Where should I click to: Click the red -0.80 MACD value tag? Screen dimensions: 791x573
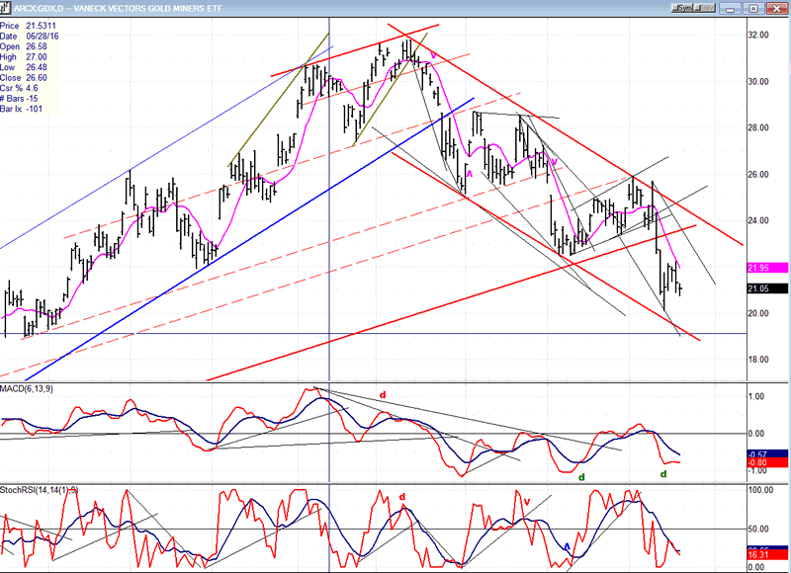[767, 462]
